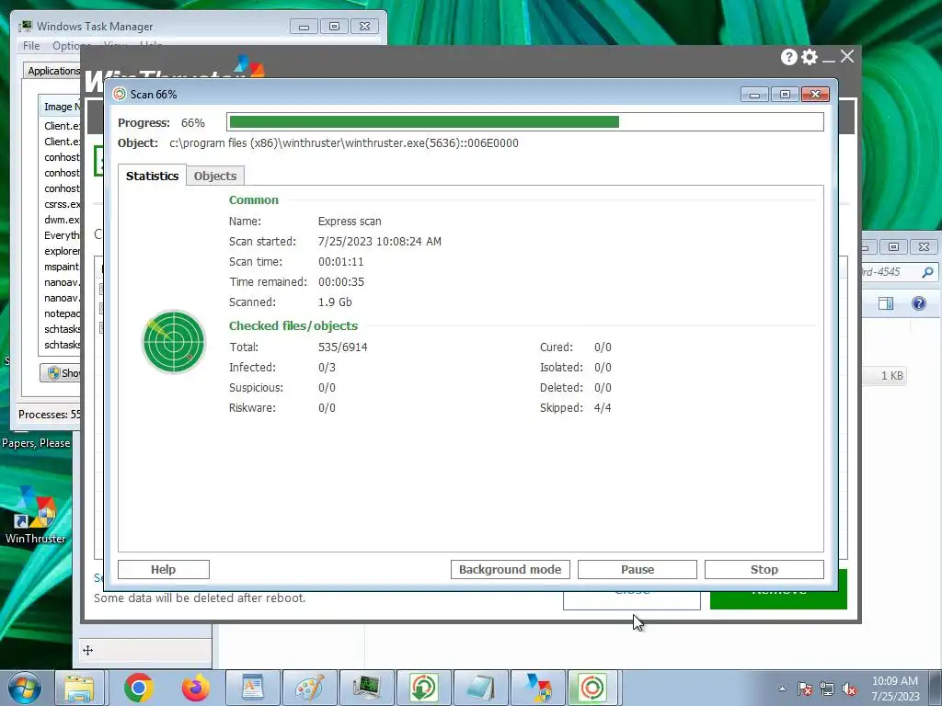The height and width of the screenshot is (706, 942).
Task: Click the Skipped 4/4 value
Action: [x=603, y=407]
